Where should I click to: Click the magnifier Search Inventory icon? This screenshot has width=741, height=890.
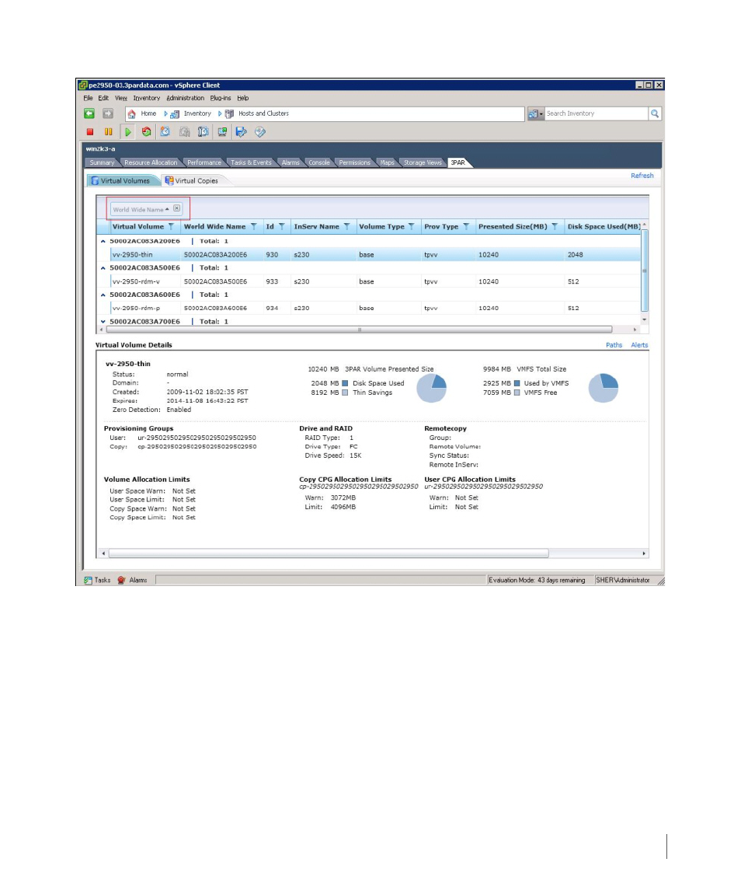(655, 113)
